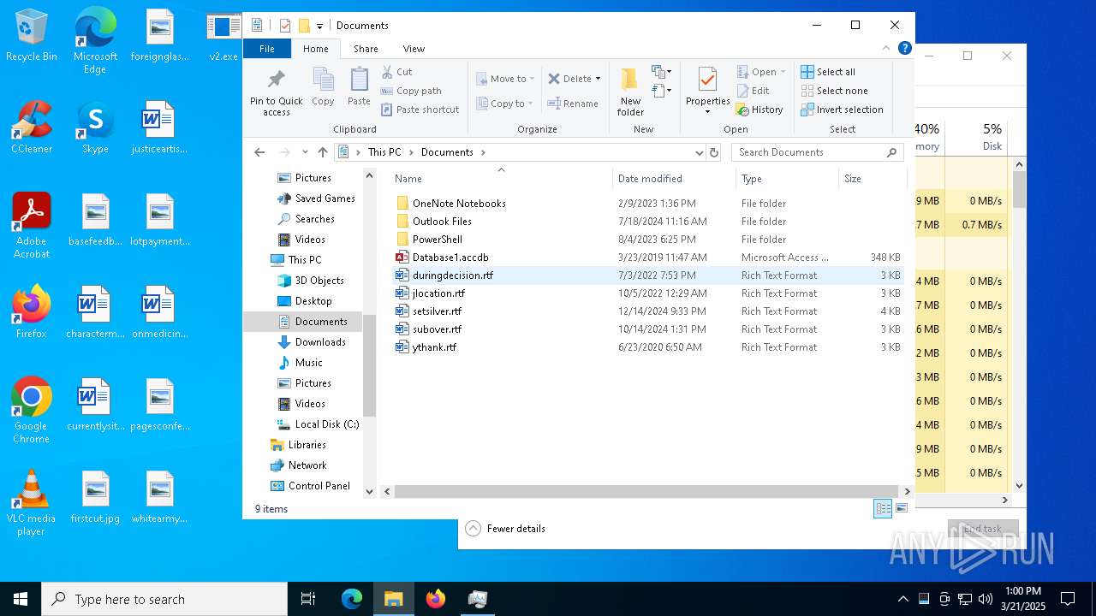The height and width of the screenshot is (616, 1096).
Task: Click Select none in ribbon
Action: [834, 91]
